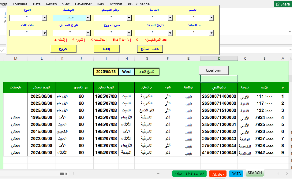
Task: Switch to the PDF-XChange ribbon tab
Action: pyautogui.click(x=139, y=4)
